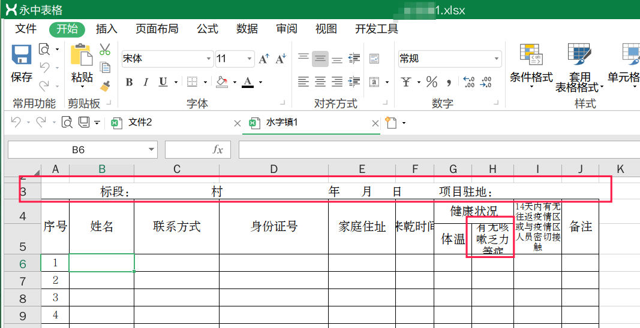Click the merge cells icon
The height and width of the screenshot is (328, 640).
click(x=374, y=81)
